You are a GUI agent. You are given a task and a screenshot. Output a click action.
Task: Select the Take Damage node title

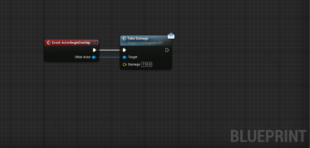[138, 38]
